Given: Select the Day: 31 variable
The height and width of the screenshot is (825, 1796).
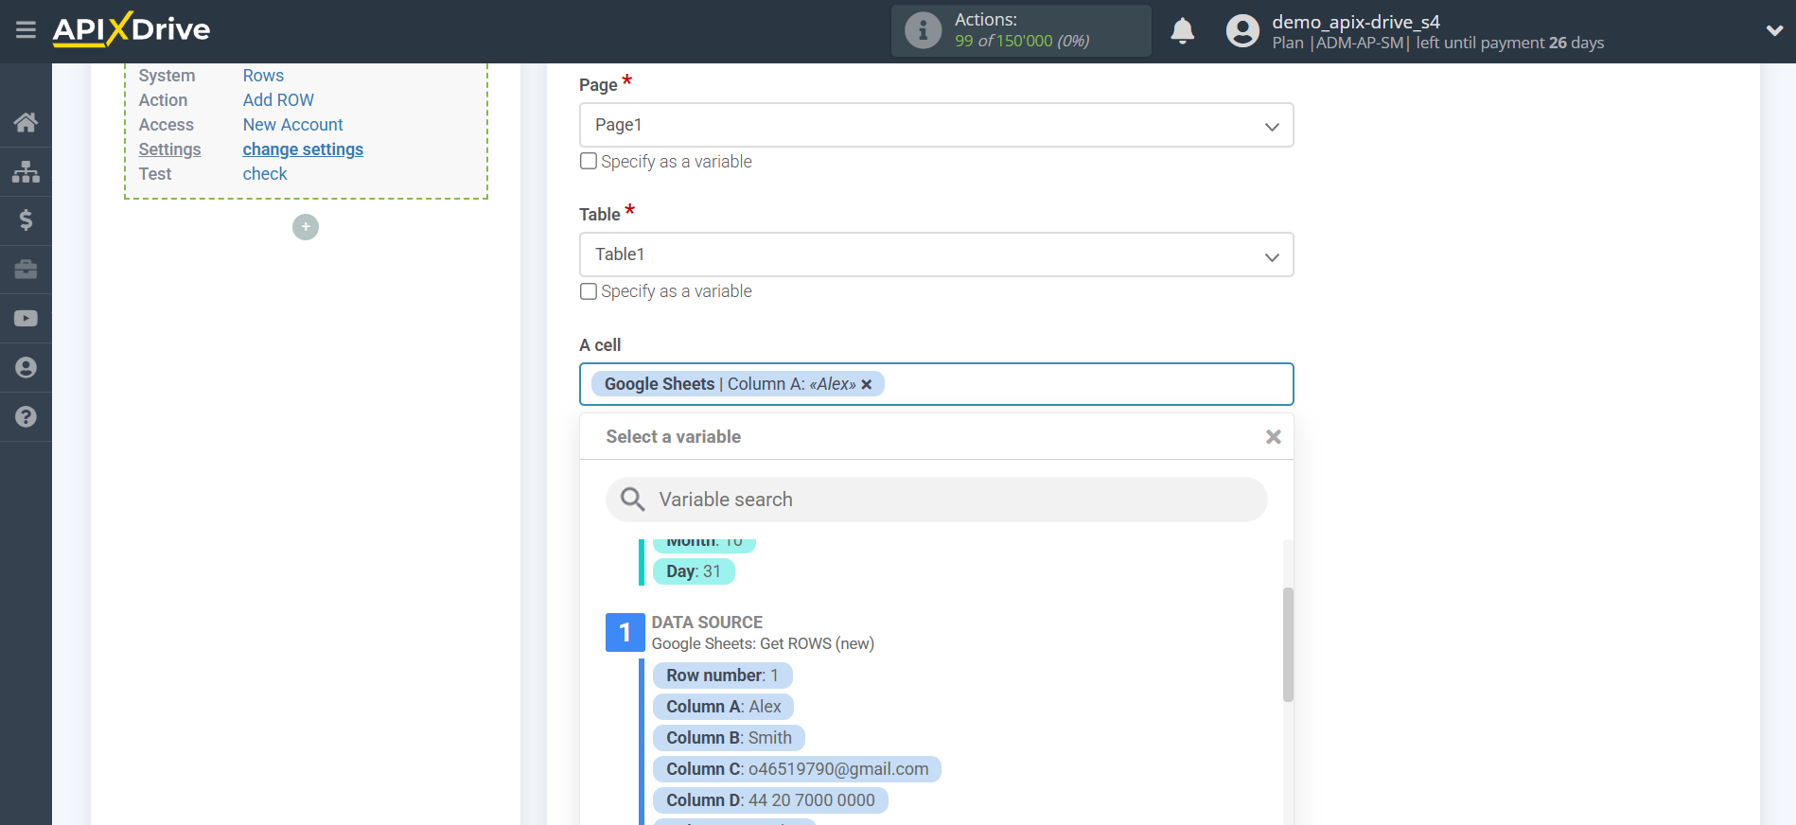Looking at the screenshot, I should pos(694,571).
